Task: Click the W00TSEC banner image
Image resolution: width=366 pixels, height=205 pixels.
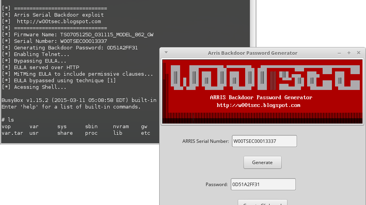Action: pos(262,91)
